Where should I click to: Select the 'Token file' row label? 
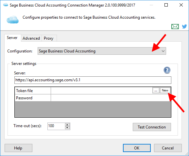pos(33,91)
